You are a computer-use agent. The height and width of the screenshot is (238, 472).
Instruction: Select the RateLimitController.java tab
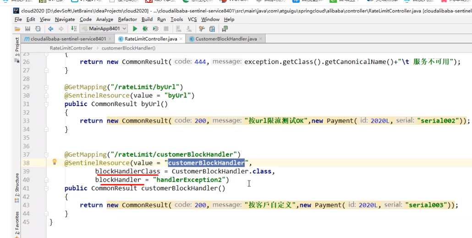[x=151, y=39]
